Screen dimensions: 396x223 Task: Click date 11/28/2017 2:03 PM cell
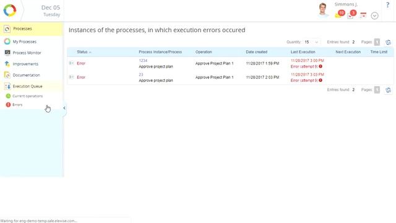coord(262,77)
